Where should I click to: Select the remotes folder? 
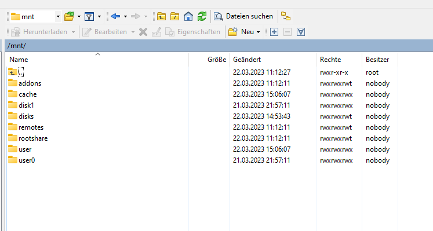[x=31, y=127]
